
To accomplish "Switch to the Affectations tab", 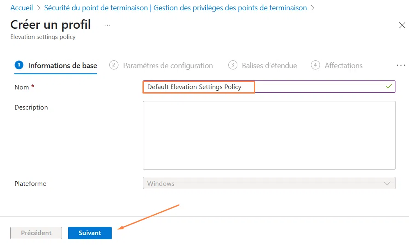I will [344, 65].
